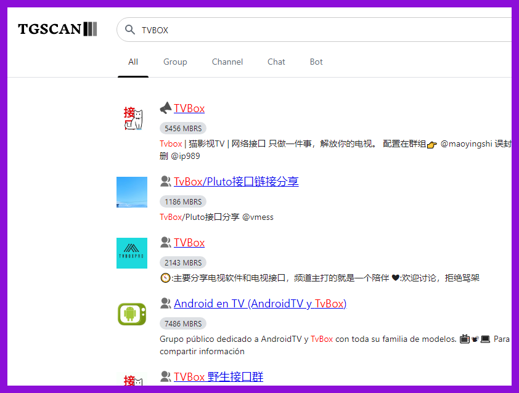Open the first TVBox channel link

click(189, 108)
